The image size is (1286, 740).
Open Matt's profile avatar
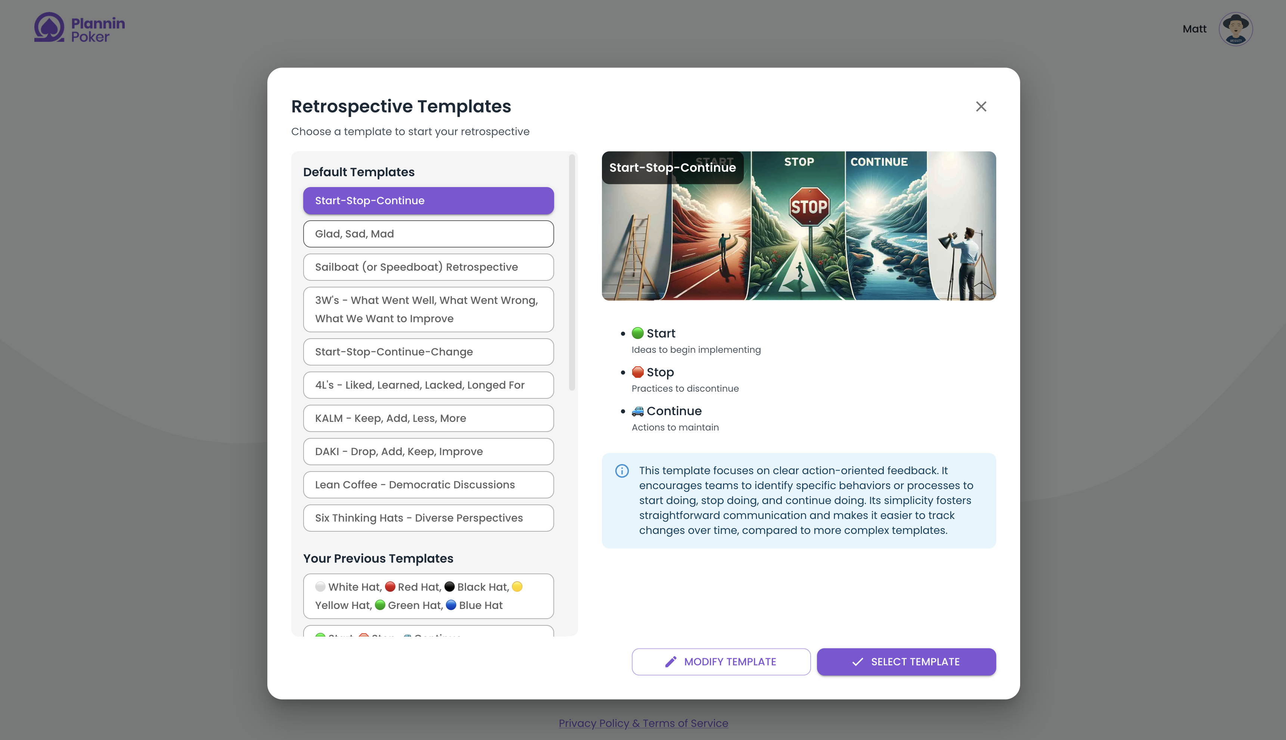[x=1235, y=29]
